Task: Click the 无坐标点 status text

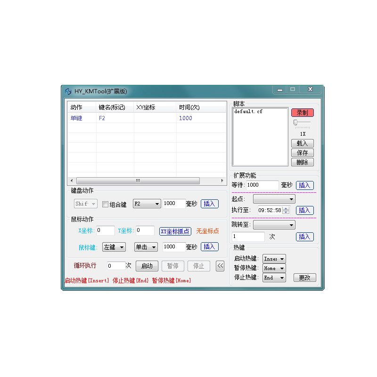Action: click(x=207, y=231)
